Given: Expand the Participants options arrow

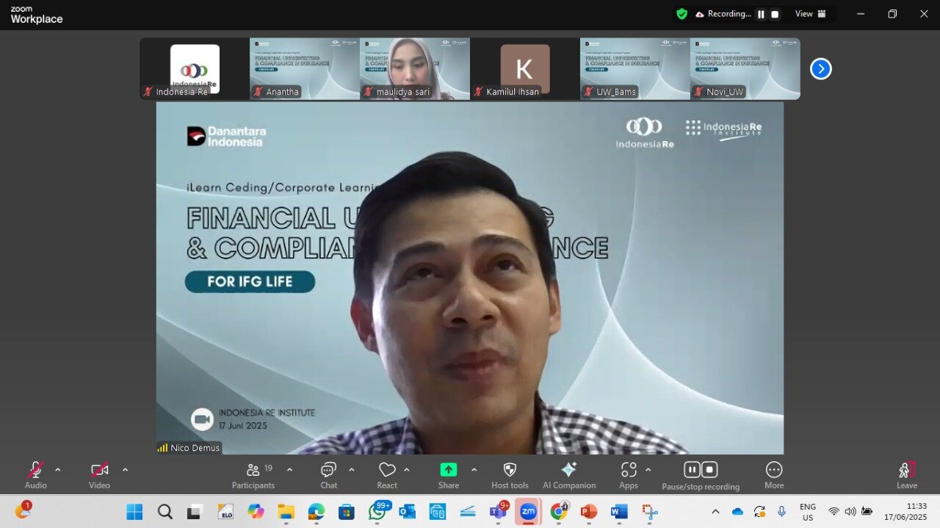Looking at the screenshot, I should (x=289, y=470).
